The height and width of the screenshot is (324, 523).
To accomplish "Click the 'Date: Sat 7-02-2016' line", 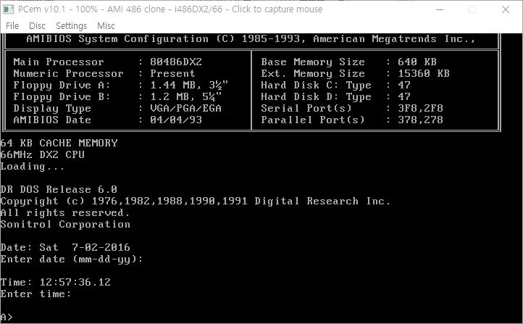I will (65, 247).
